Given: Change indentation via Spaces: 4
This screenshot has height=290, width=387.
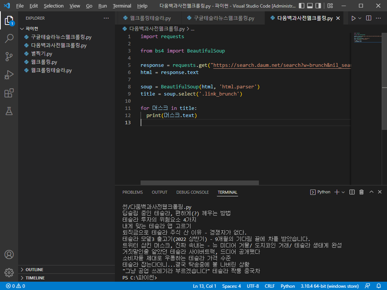Looking at the screenshot, I should [x=232, y=286].
